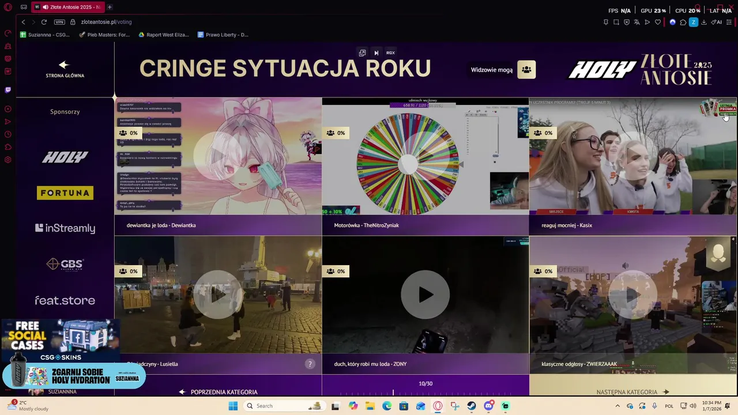Click the skip-next icon above the title
Image resolution: width=738 pixels, height=415 pixels.
[376, 52]
